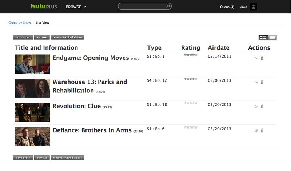Switch to Group by Show view
This screenshot has height=171, width=291.
20,22
